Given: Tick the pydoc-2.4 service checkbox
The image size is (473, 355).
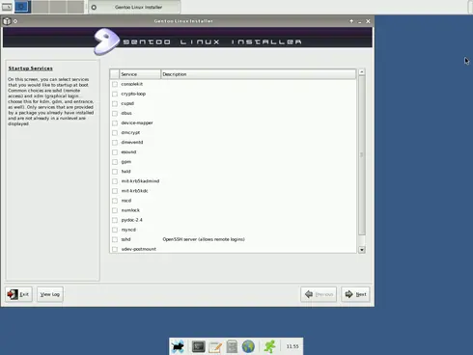Looking at the screenshot, I should click(115, 220).
